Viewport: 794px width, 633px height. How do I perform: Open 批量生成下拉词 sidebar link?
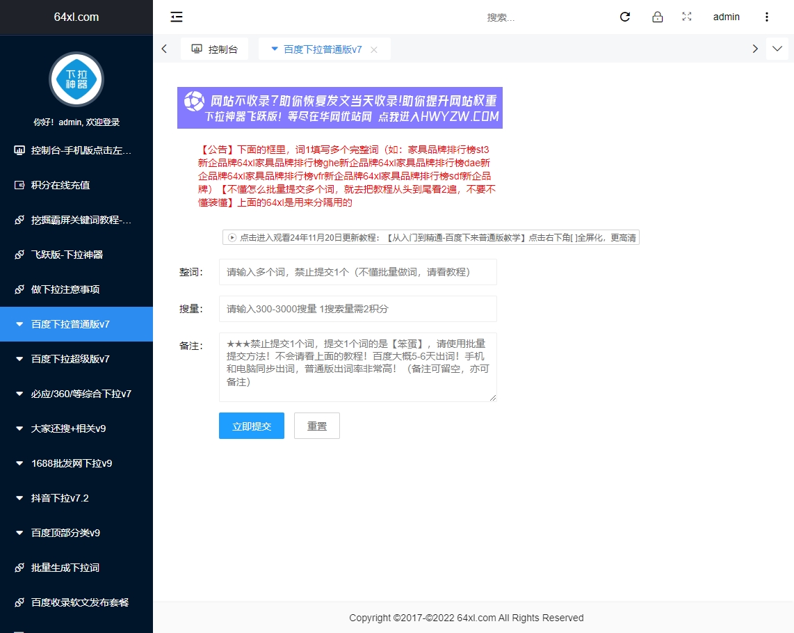(x=76, y=568)
